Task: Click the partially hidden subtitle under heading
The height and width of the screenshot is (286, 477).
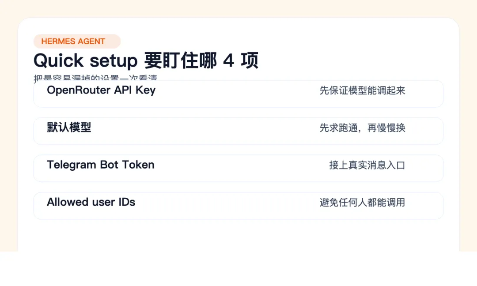Action: [95, 78]
